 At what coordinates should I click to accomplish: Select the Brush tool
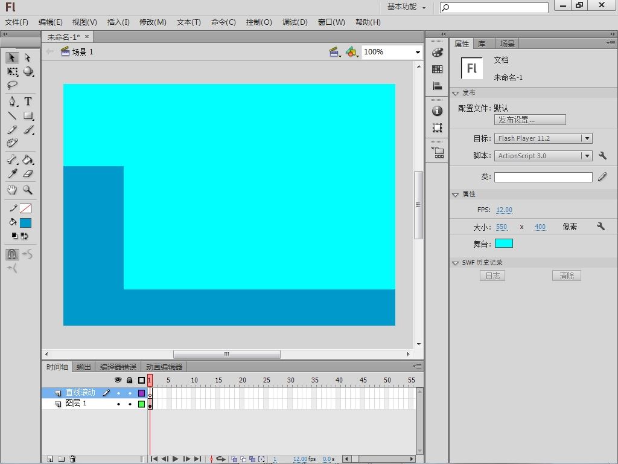pos(28,129)
